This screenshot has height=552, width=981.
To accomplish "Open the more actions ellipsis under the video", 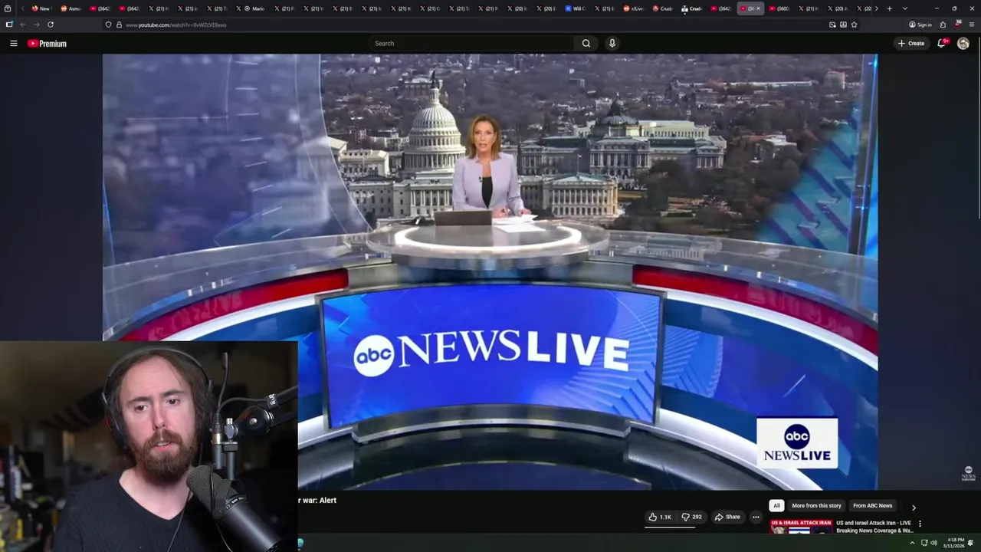I will (756, 517).
